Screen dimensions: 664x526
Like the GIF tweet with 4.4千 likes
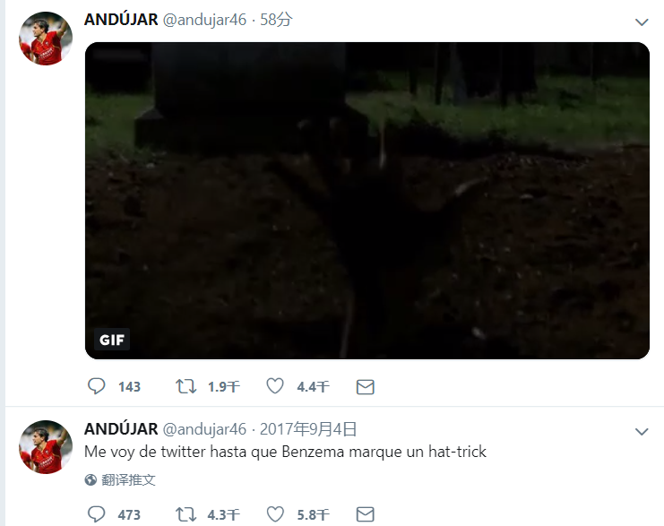pyautogui.click(x=275, y=386)
